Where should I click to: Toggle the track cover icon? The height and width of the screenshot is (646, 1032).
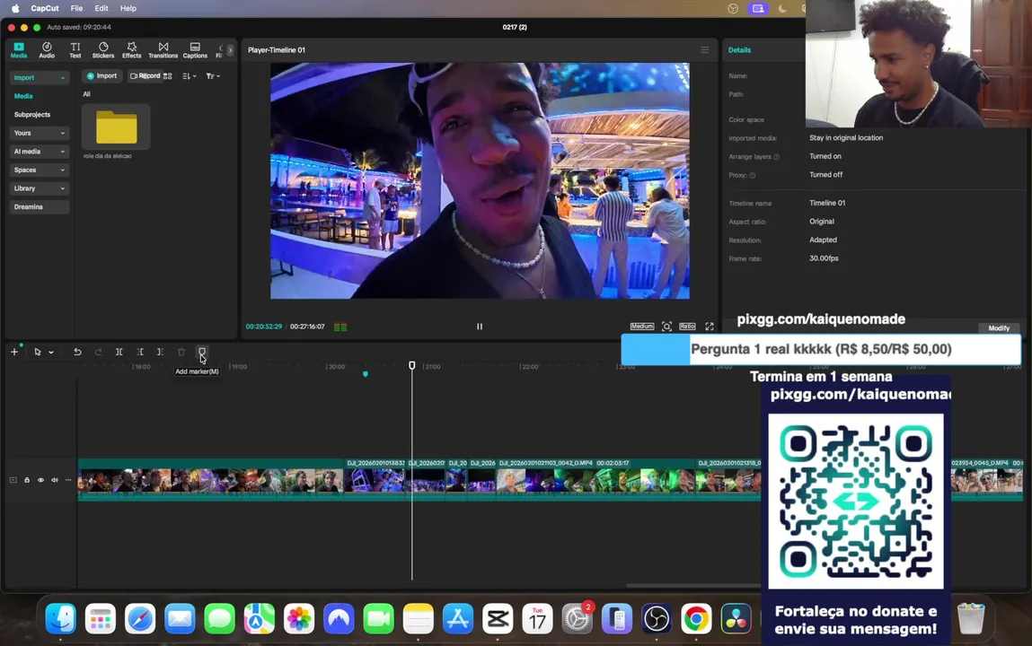pyautogui.click(x=13, y=480)
